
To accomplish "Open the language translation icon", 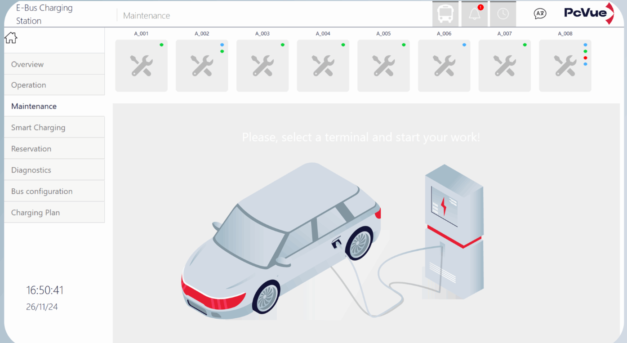I will pos(540,13).
